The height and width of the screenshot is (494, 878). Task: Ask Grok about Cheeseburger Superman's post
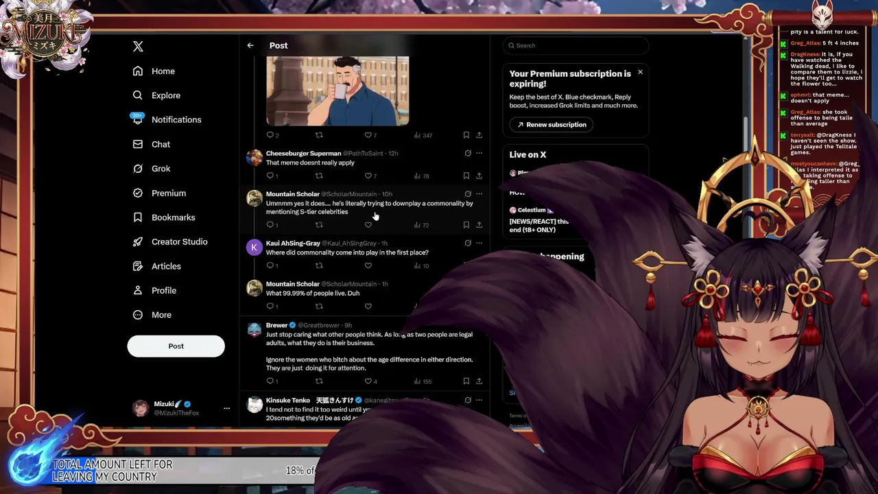point(468,154)
